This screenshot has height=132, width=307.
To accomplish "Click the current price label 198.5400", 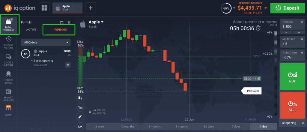I will click(x=252, y=91).
